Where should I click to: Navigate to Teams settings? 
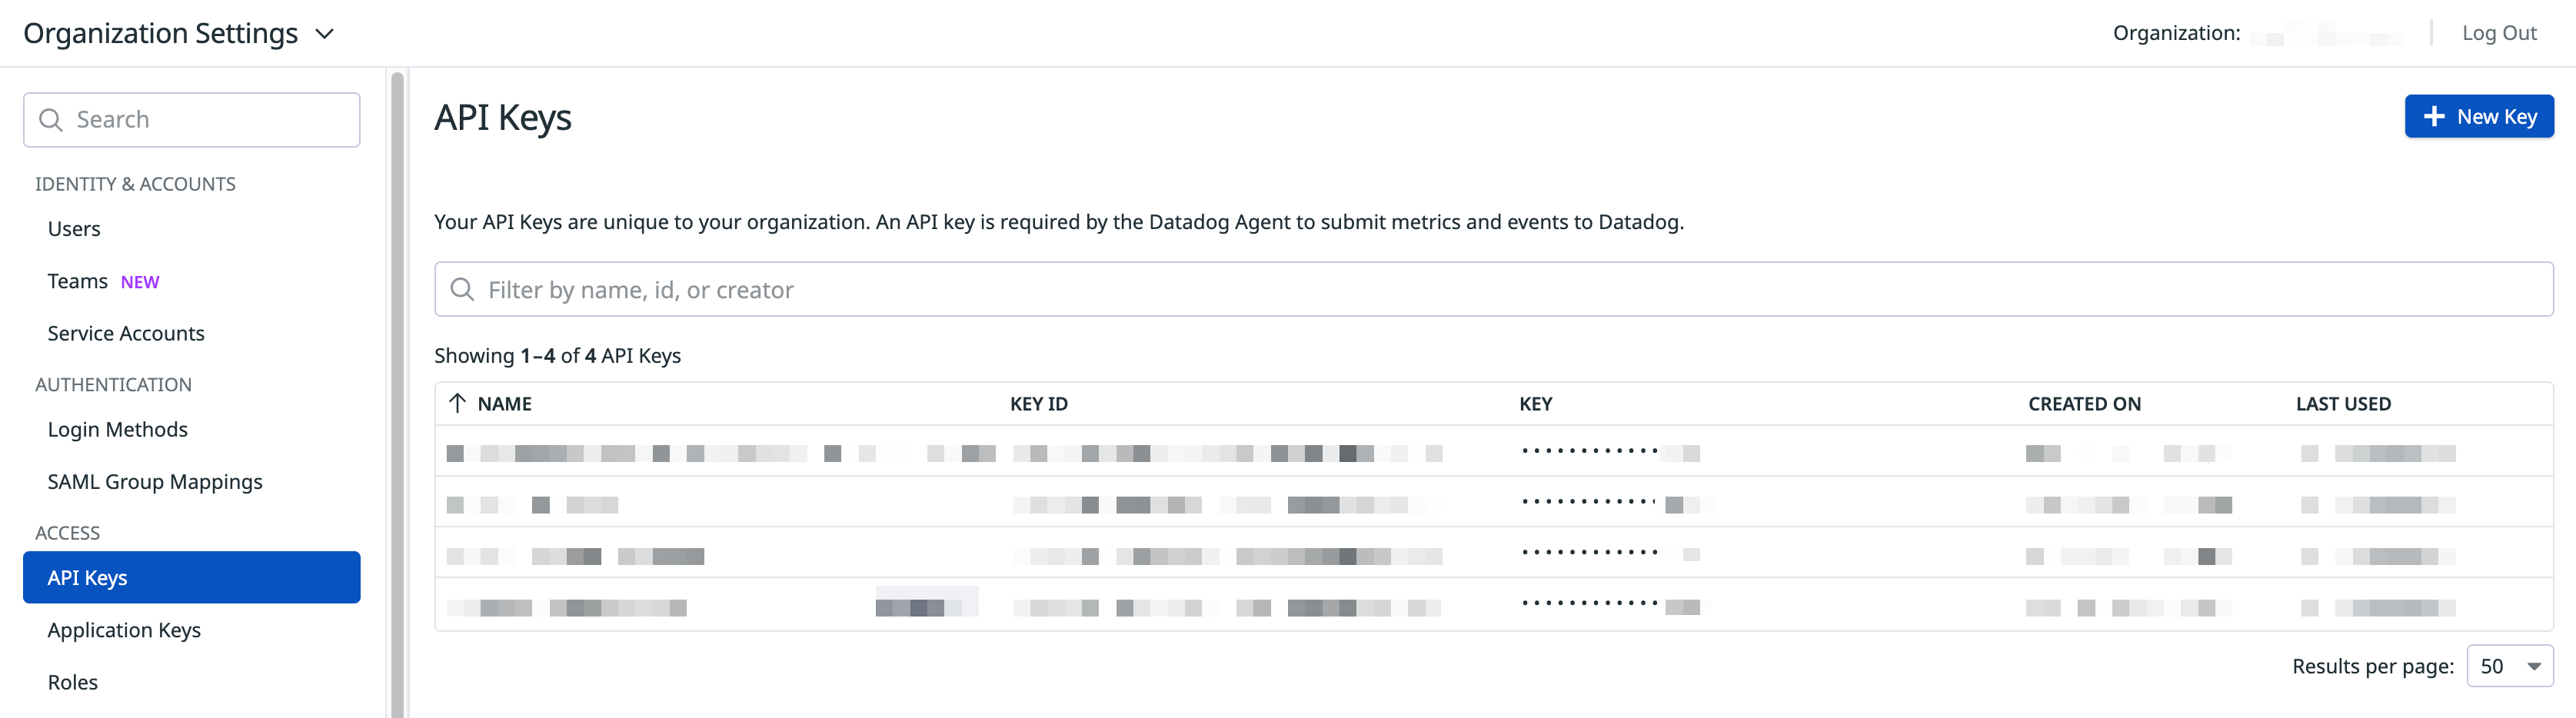click(x=77, y=281)
